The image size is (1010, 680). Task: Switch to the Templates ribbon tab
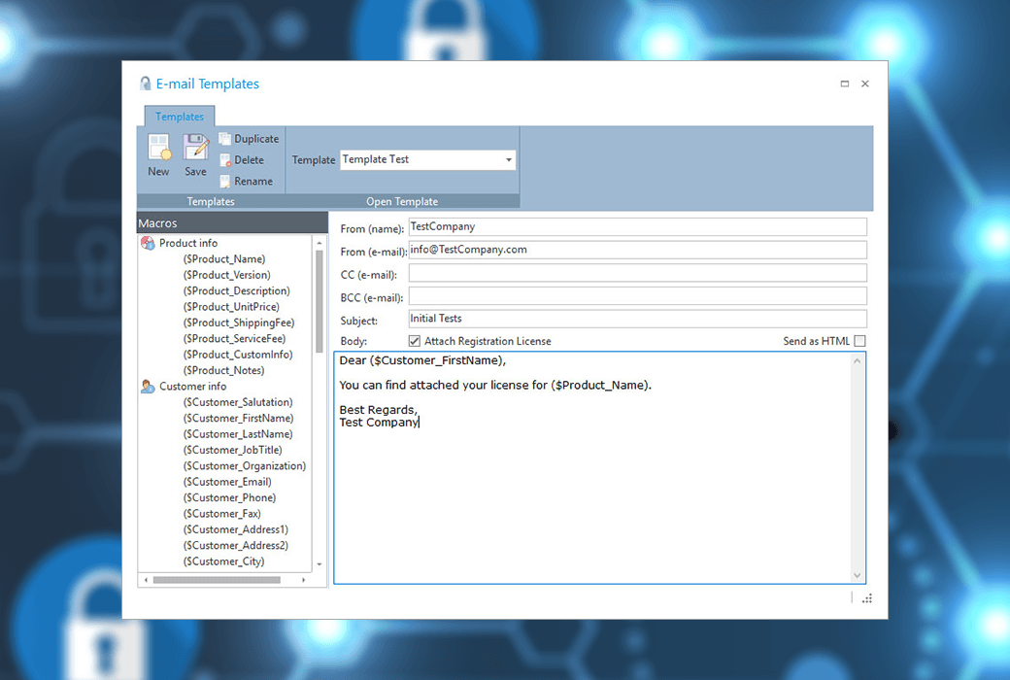tap(180, 117)
